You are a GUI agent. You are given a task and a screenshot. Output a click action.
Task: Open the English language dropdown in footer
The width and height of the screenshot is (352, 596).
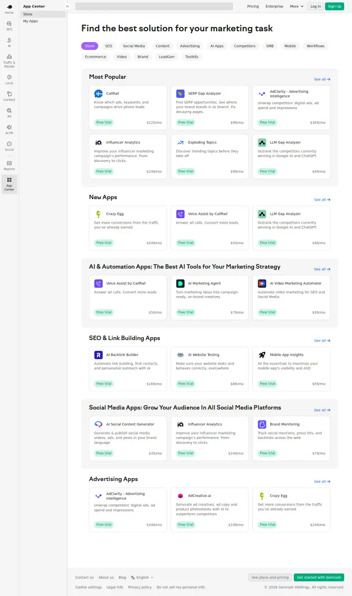142,577
